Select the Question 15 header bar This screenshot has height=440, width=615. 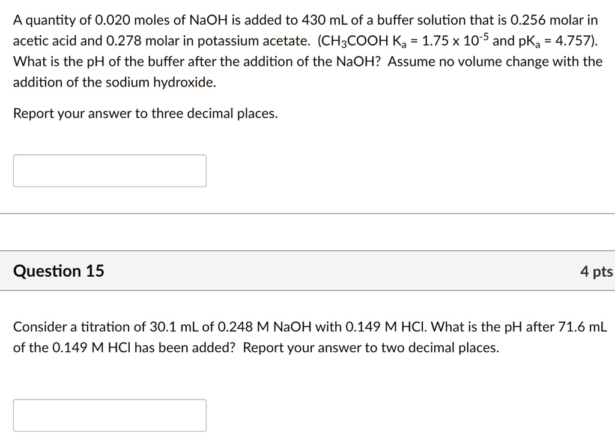point(307,271)
